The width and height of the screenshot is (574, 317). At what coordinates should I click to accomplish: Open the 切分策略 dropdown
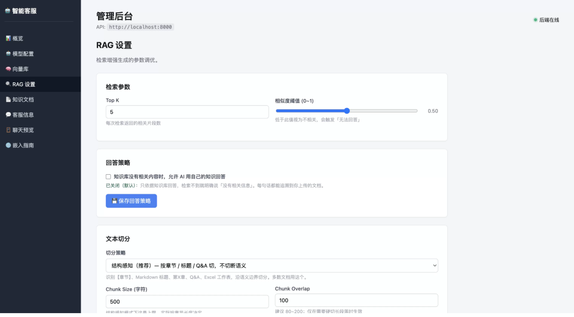pyautogui.click(x=272, y=265)
